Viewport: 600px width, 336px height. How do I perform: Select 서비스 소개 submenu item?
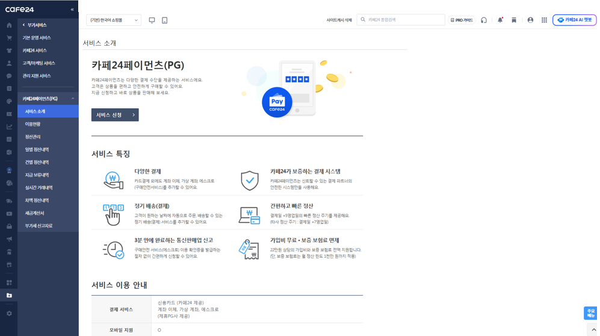[48, 111]
